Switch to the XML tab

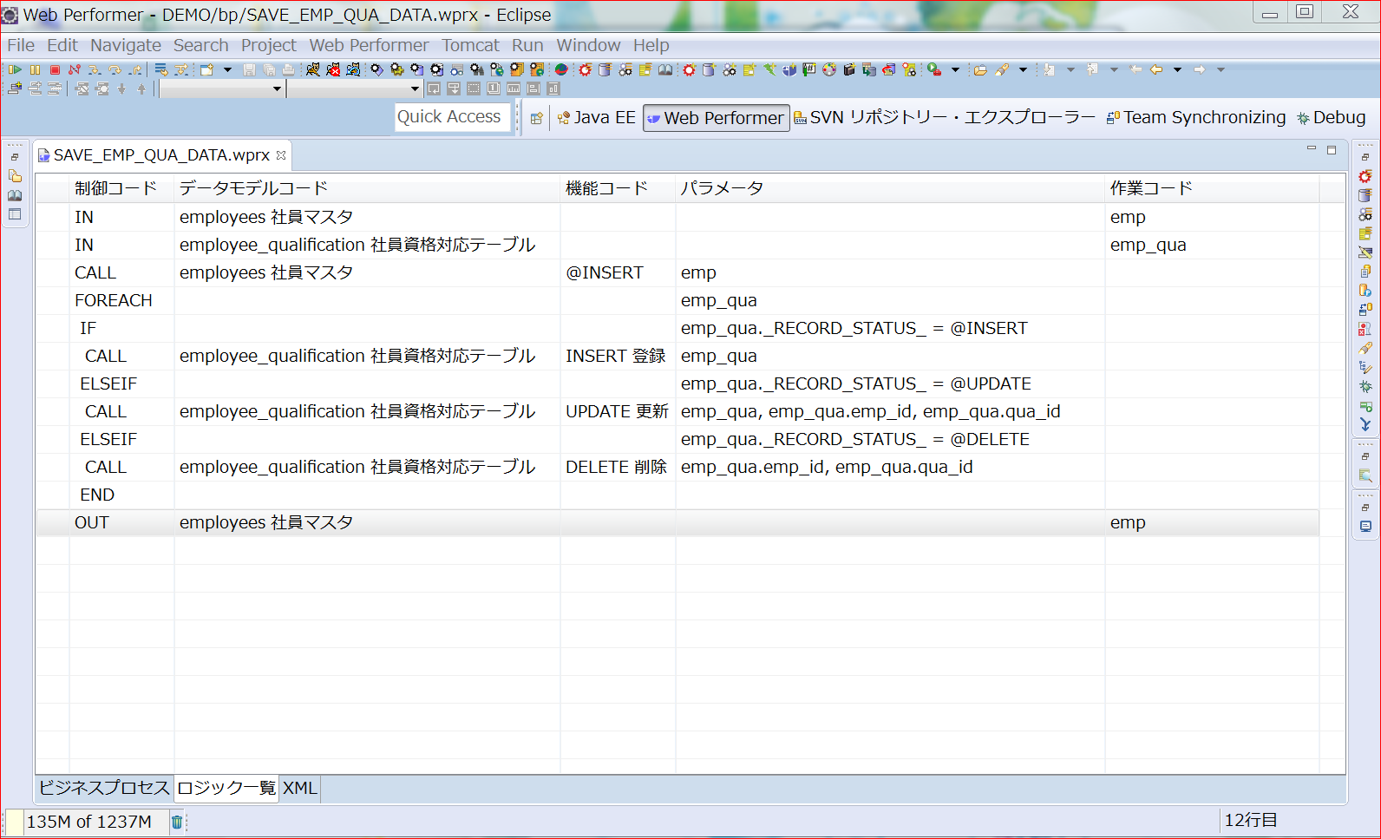point(300,788)
